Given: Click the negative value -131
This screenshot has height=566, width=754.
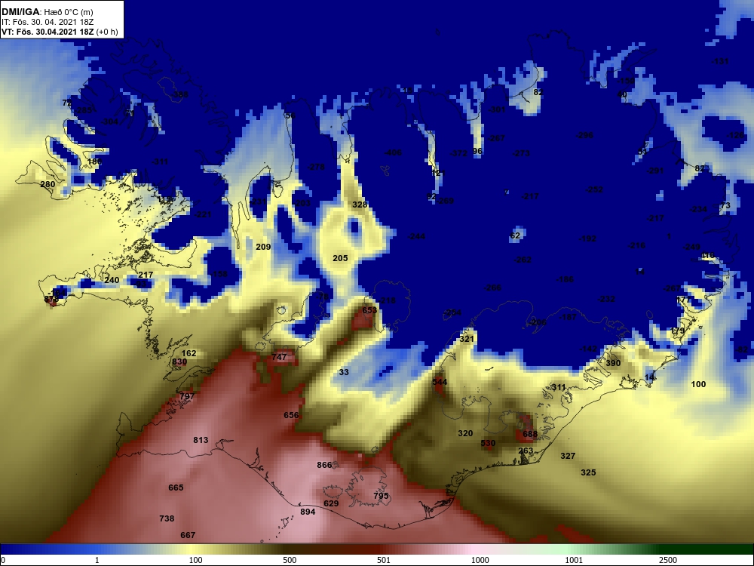Looking at the screenshot, I should pos(720,62).
